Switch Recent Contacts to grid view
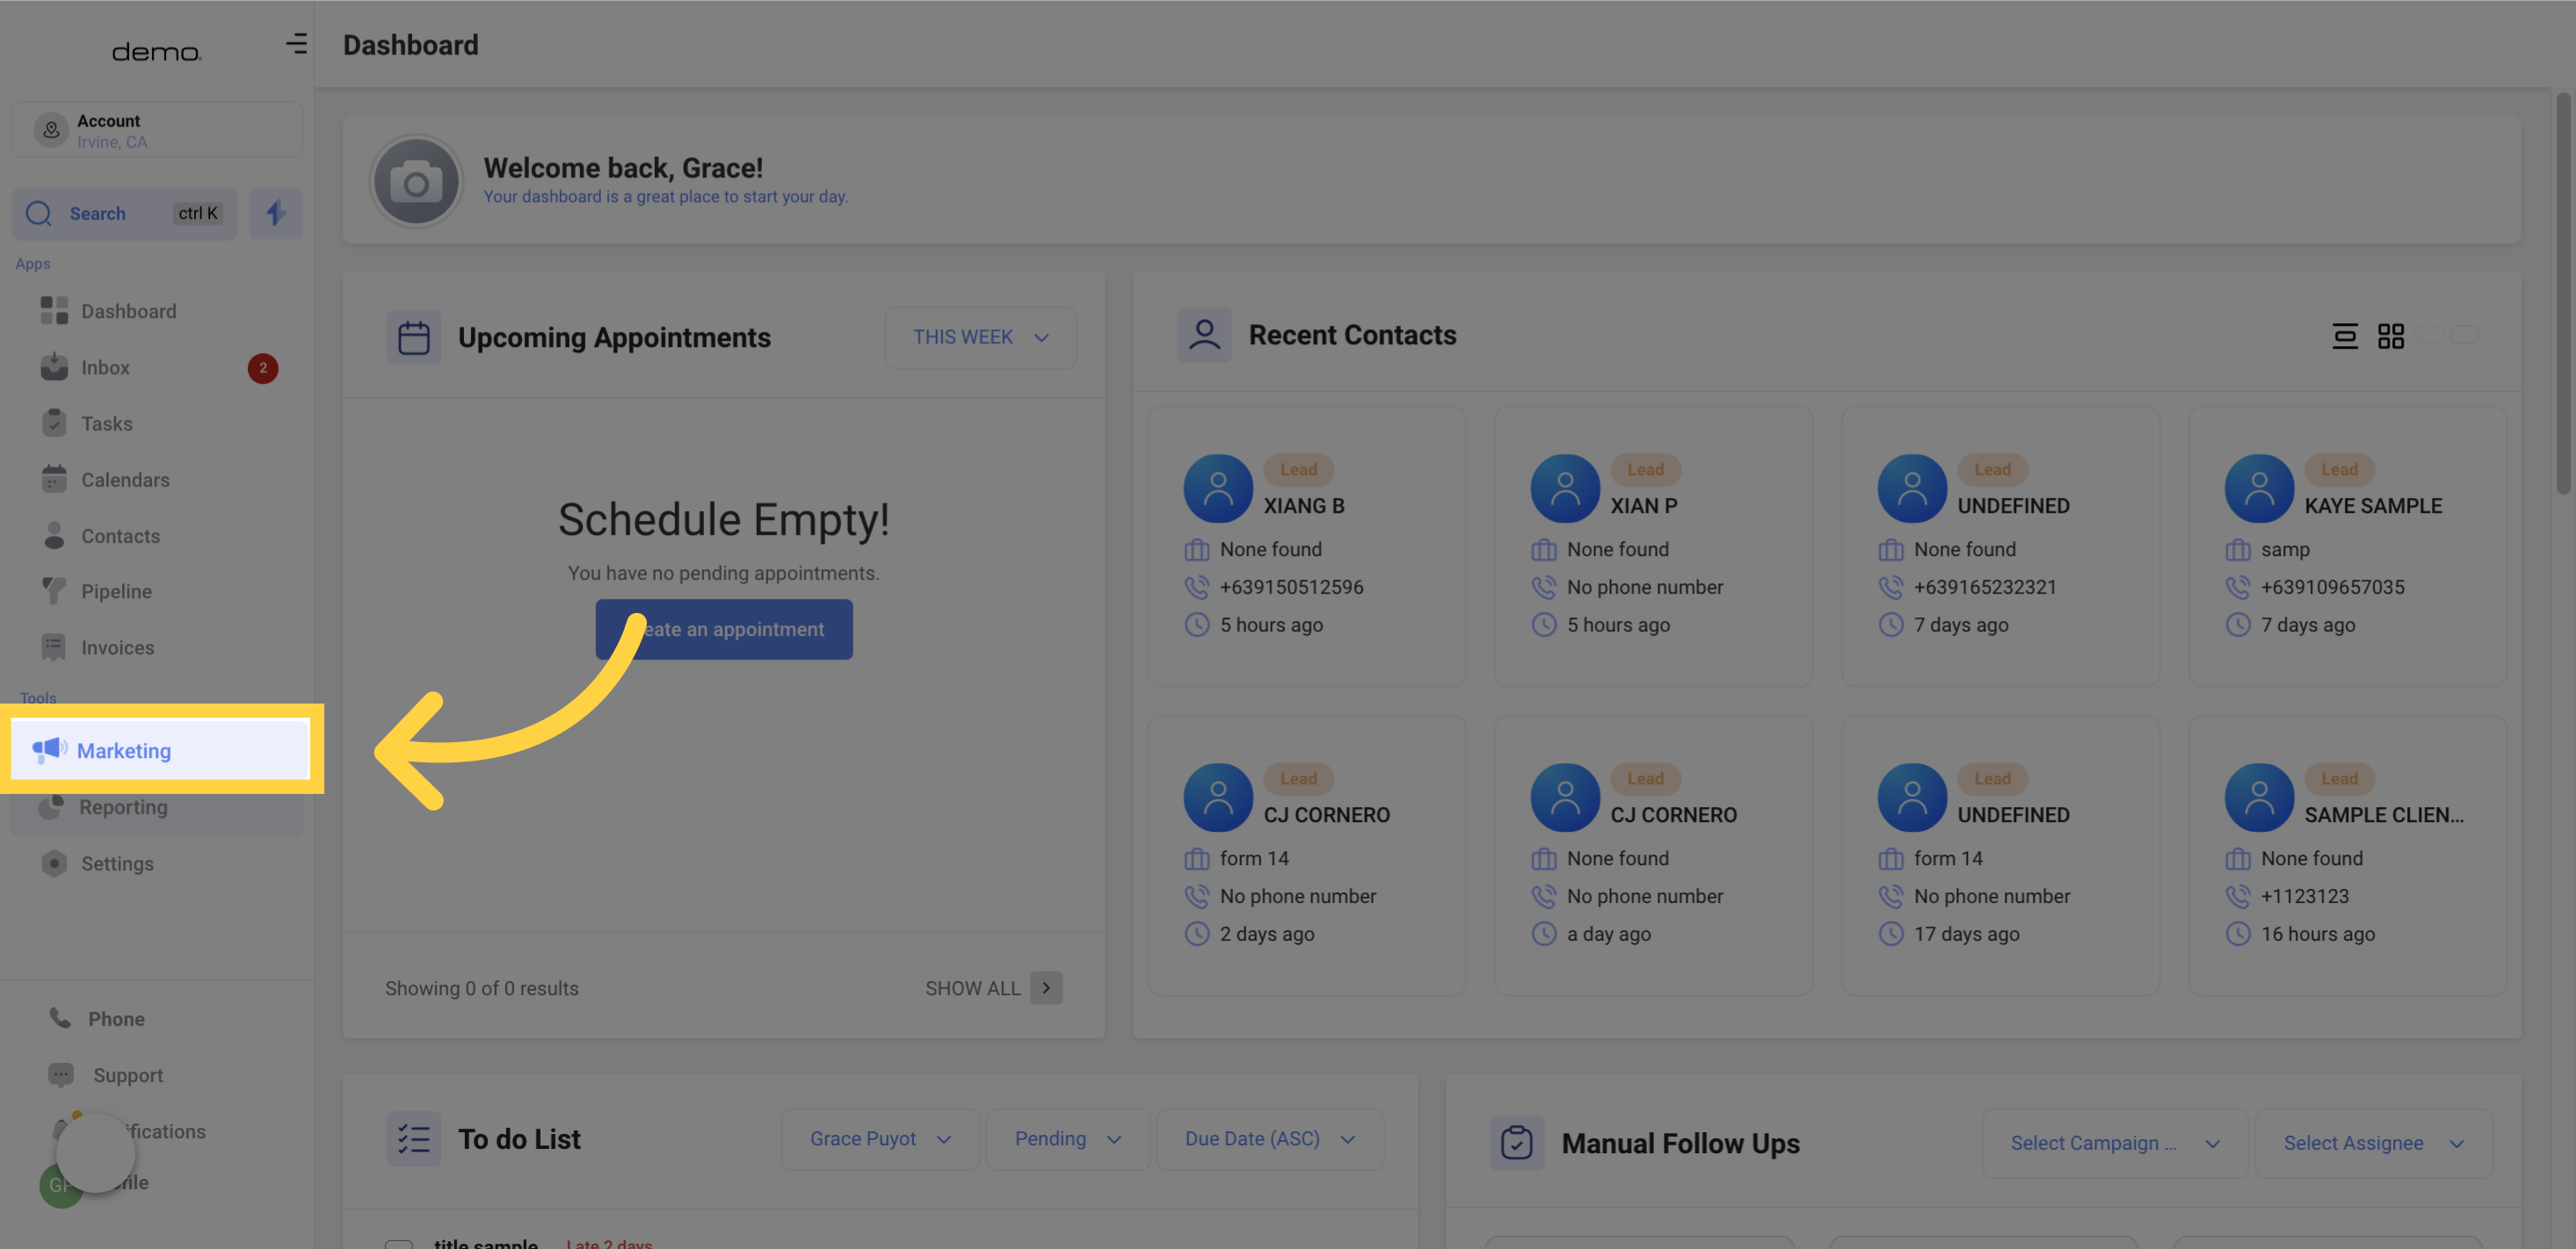This screenshot has width=2576, height=1249. click(x=2390, y=336)
